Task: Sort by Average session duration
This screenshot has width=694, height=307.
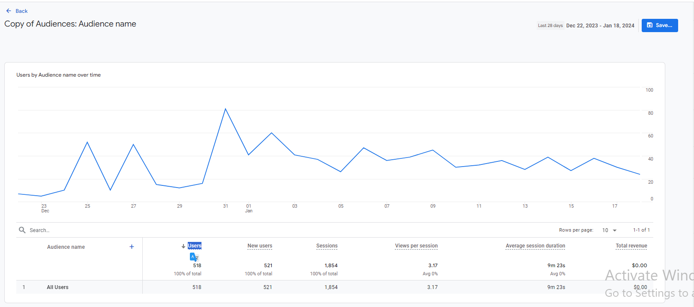Action: [x=535, y=246]
